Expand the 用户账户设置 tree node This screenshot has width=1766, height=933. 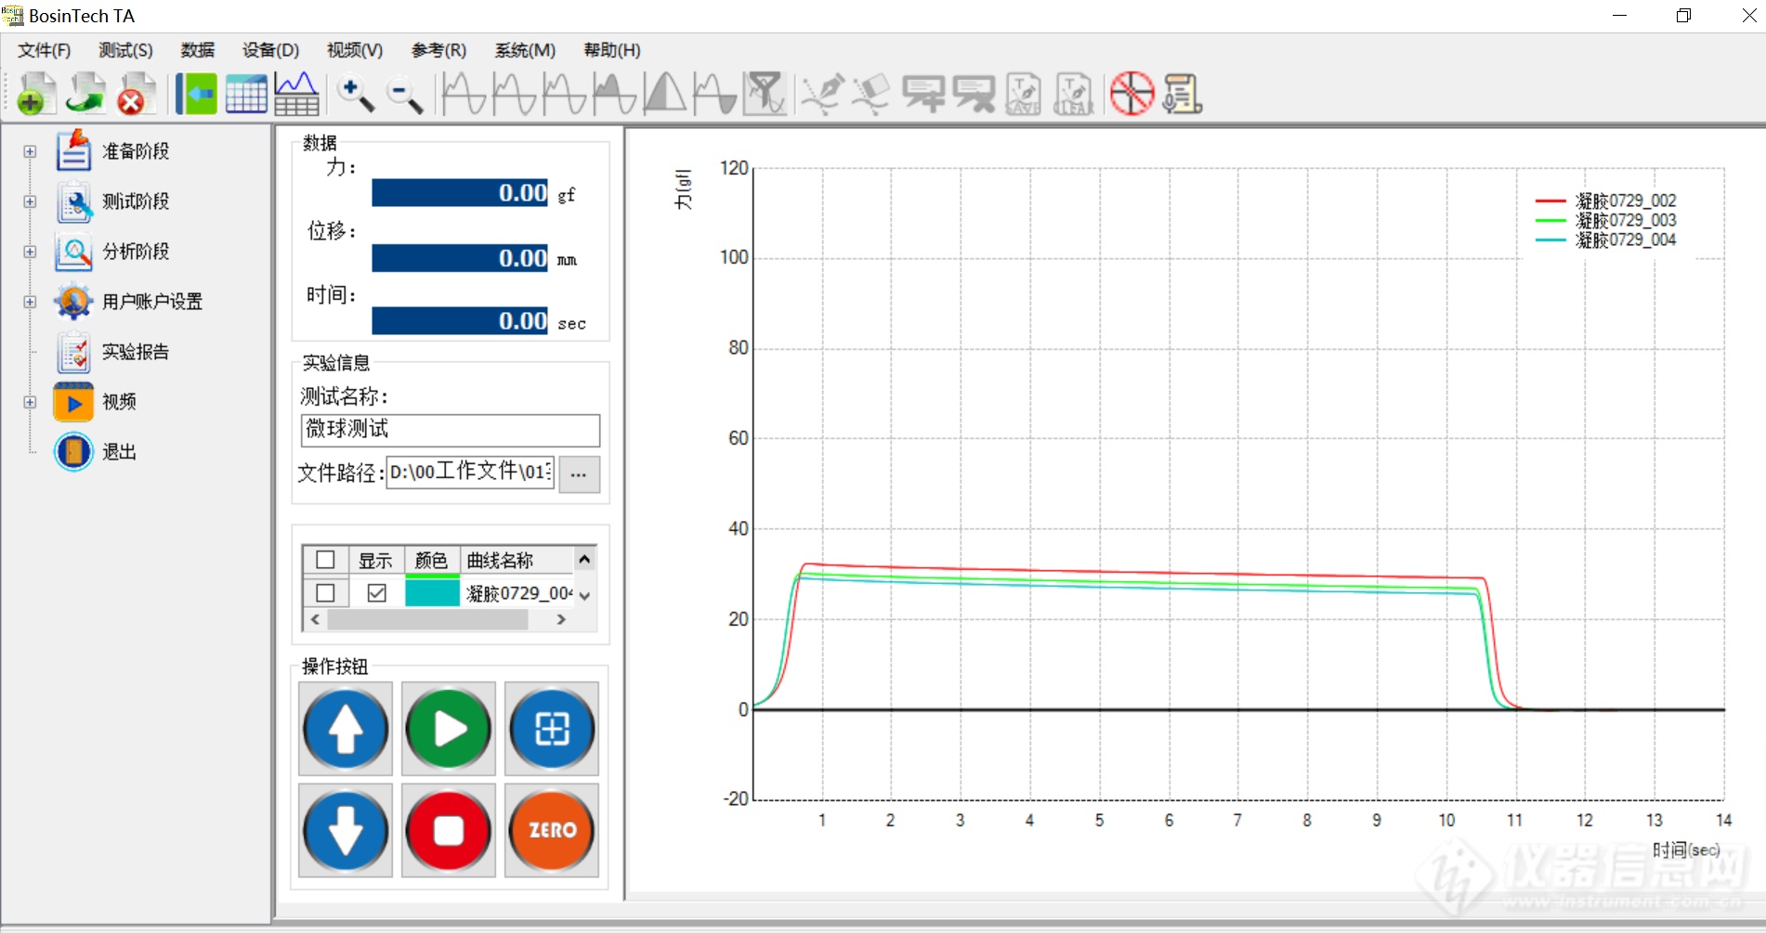pyautogui.click(x=30, y=302)
